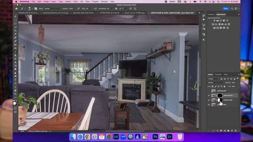Select the Move tool
The image size is (253, 142).
click(15, 17)
